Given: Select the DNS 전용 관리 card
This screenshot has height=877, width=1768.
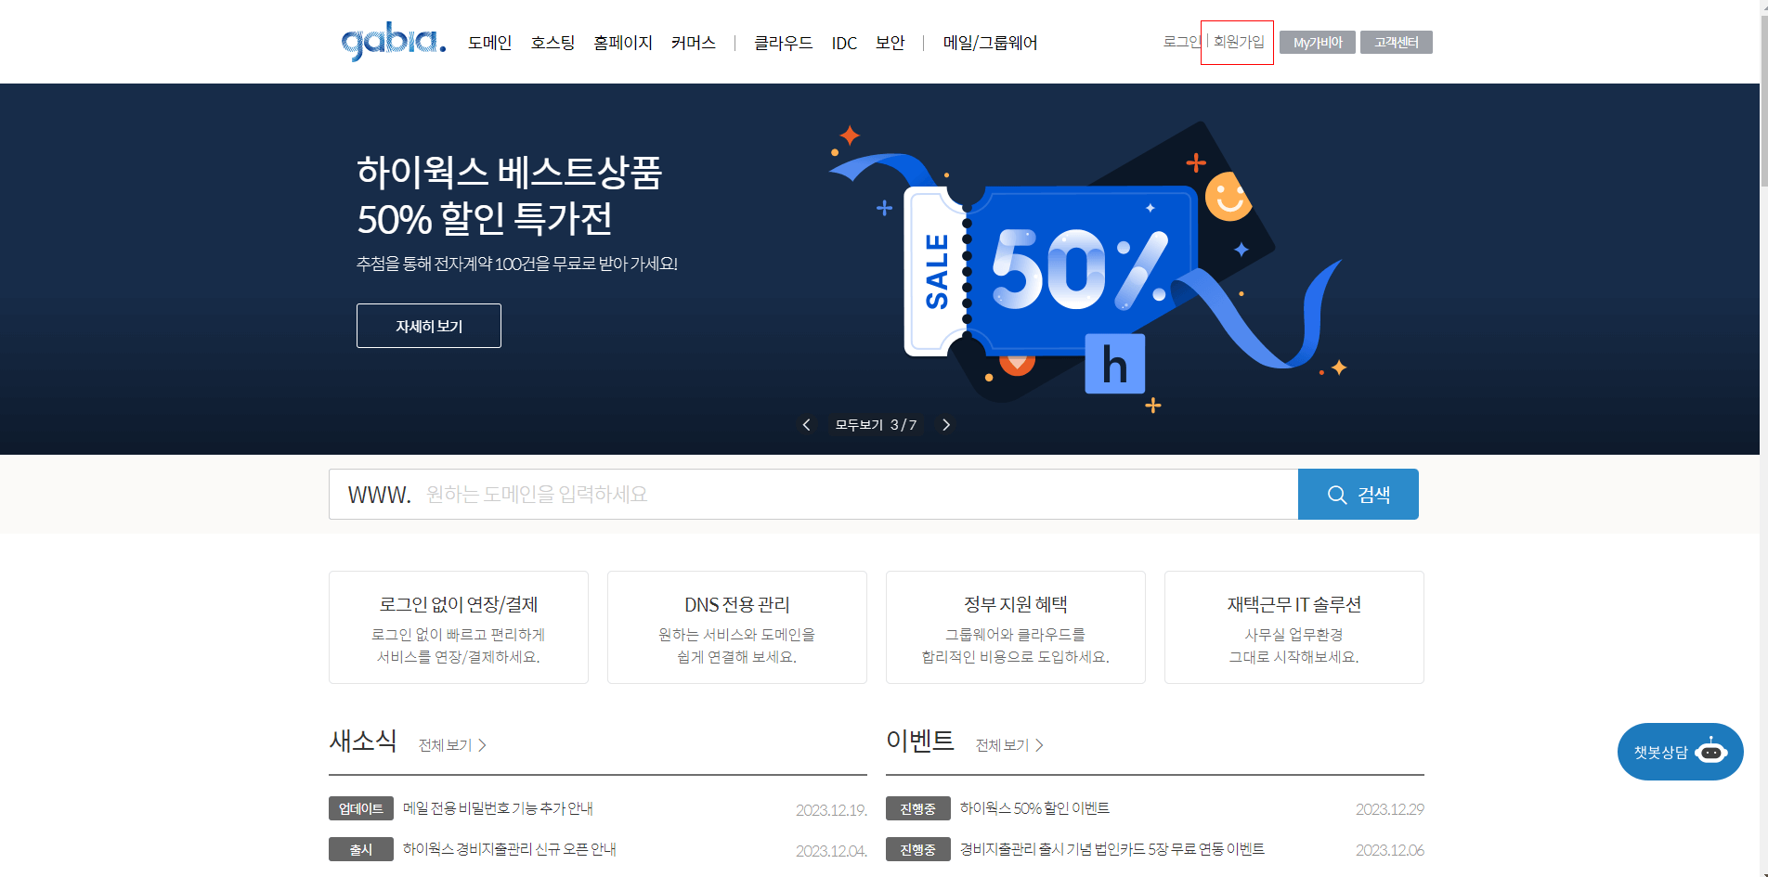Looking at the screenshot, I should (x=736, y=627).
